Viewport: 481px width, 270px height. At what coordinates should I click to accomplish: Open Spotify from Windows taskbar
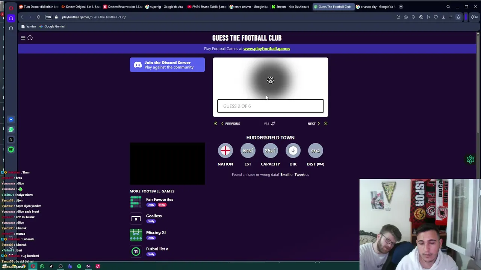click(x=79, y=267)
